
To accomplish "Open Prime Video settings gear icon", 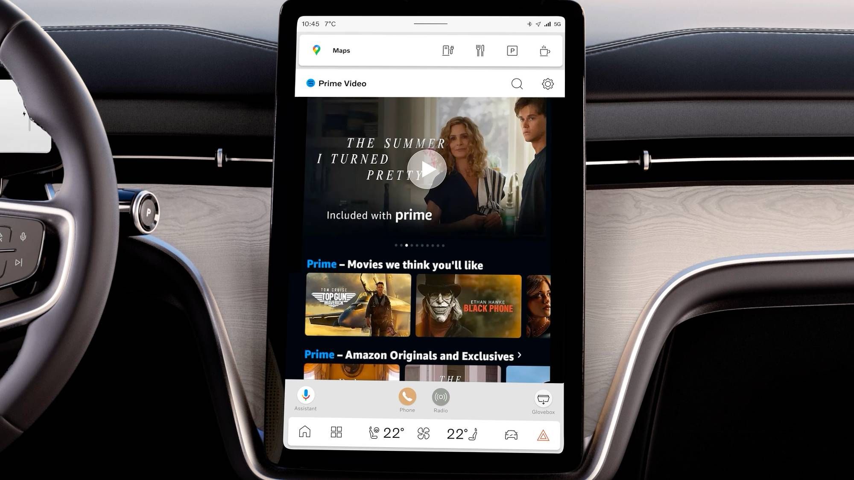I will 548,83.
